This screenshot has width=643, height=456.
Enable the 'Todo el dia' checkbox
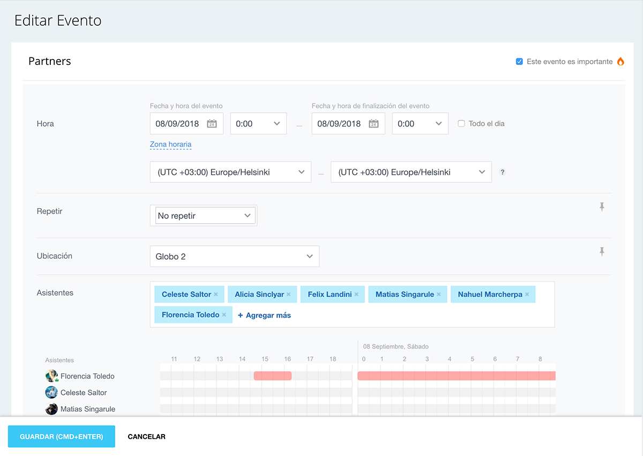click(461, 123)
